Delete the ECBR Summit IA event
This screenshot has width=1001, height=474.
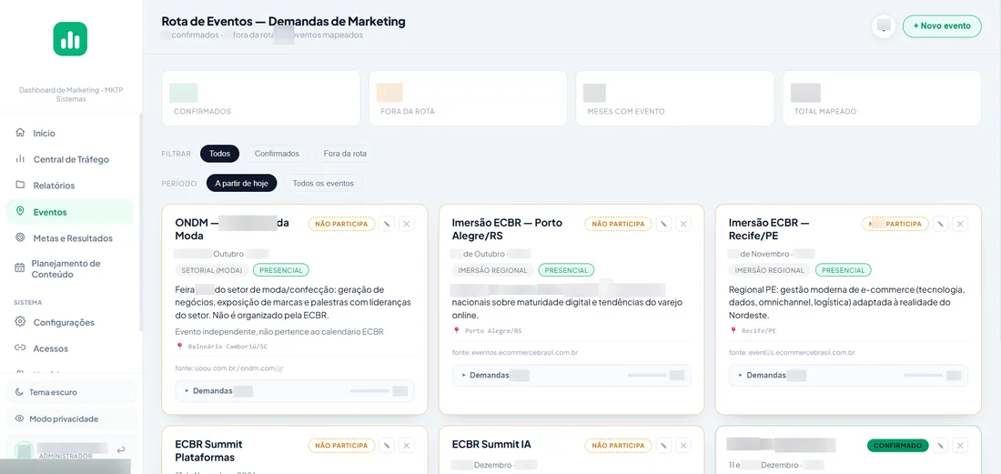(x=683, y=445)
